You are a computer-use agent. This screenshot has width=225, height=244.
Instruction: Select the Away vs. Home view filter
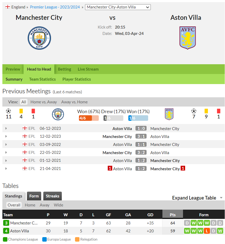click(74, 102)
